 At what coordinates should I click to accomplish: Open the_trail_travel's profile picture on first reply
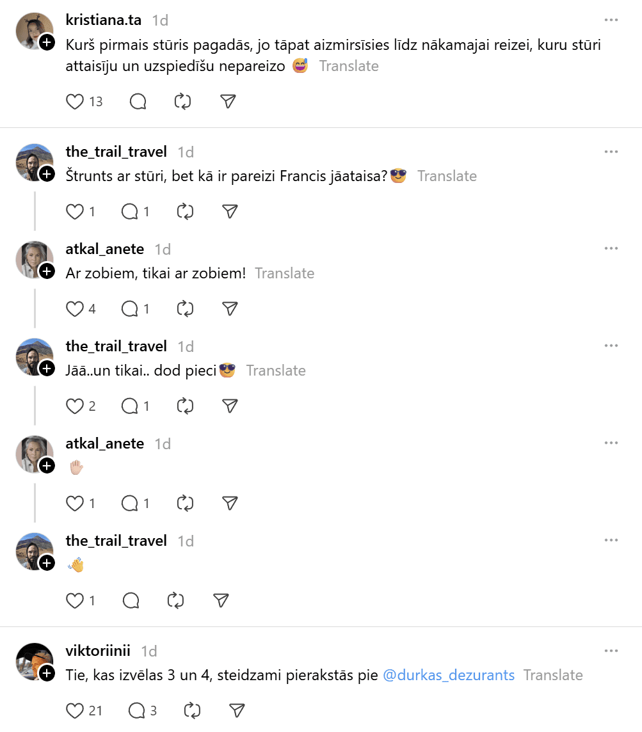tap(34, 163)
